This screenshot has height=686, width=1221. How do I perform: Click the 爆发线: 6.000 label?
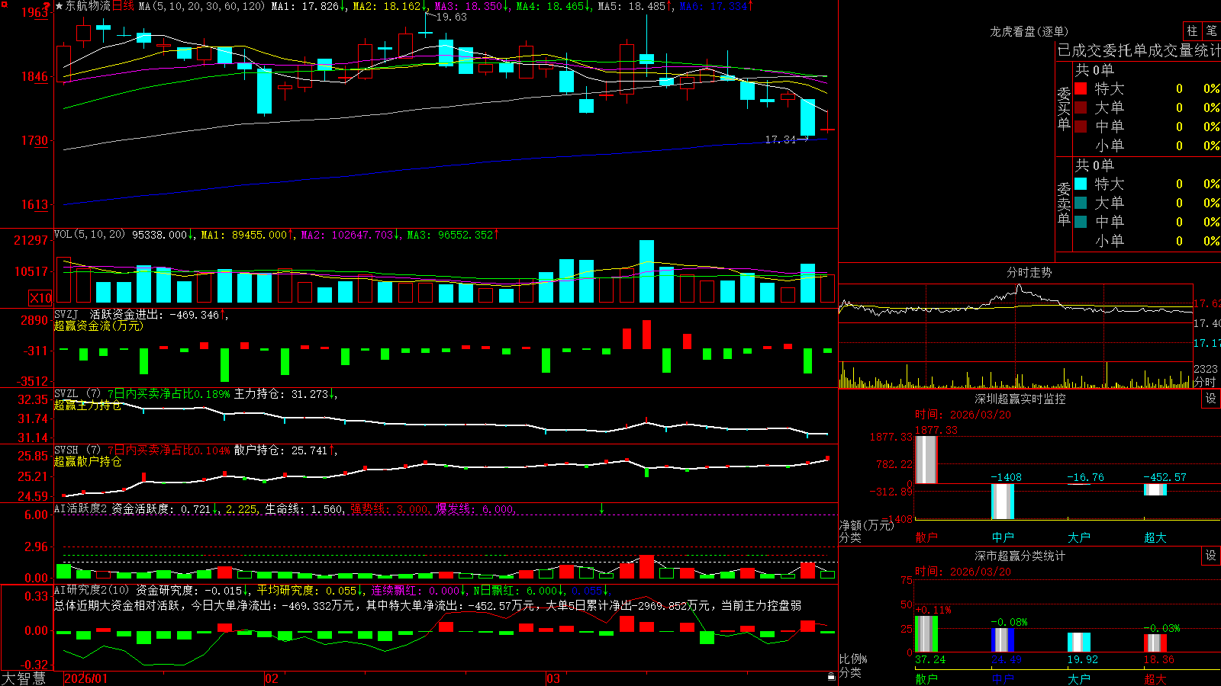[x=475, y=508]
